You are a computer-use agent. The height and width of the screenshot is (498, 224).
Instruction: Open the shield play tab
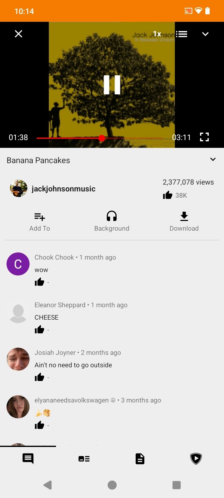click(196, 459)
